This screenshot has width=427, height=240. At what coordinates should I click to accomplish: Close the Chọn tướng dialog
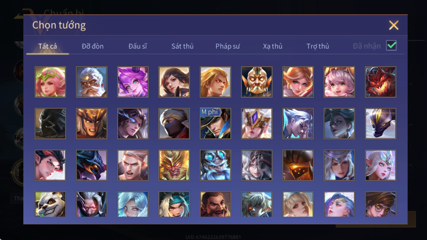point(394,25)
